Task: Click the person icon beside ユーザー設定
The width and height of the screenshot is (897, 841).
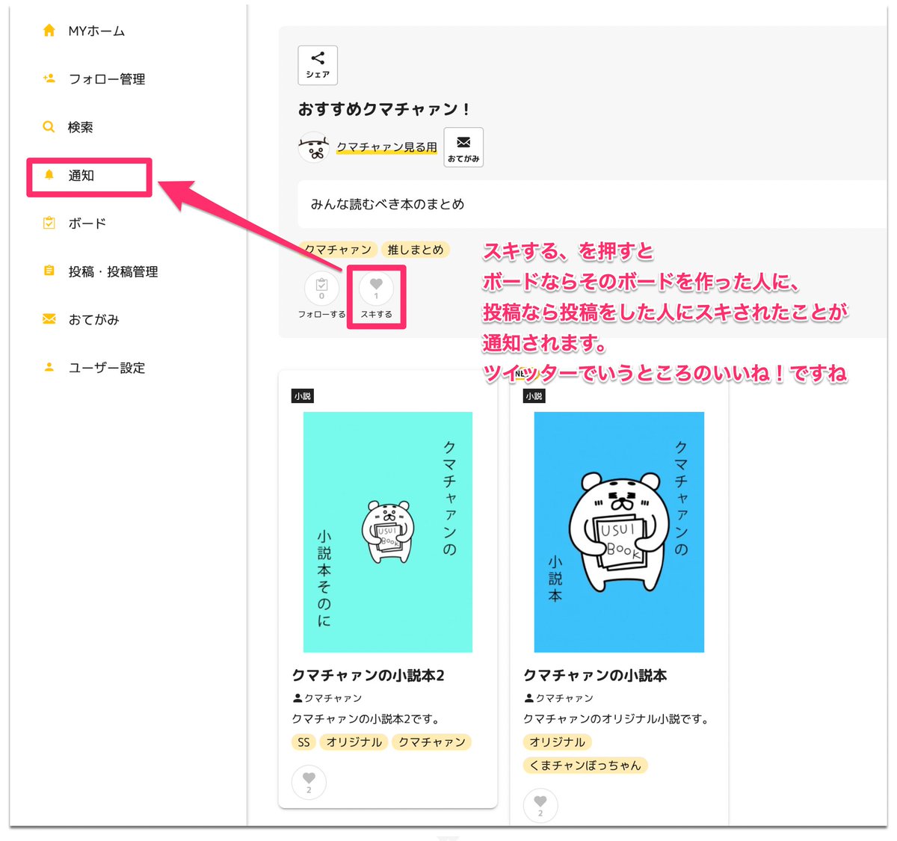Action: pyautogui.click(x=49, y=366)
